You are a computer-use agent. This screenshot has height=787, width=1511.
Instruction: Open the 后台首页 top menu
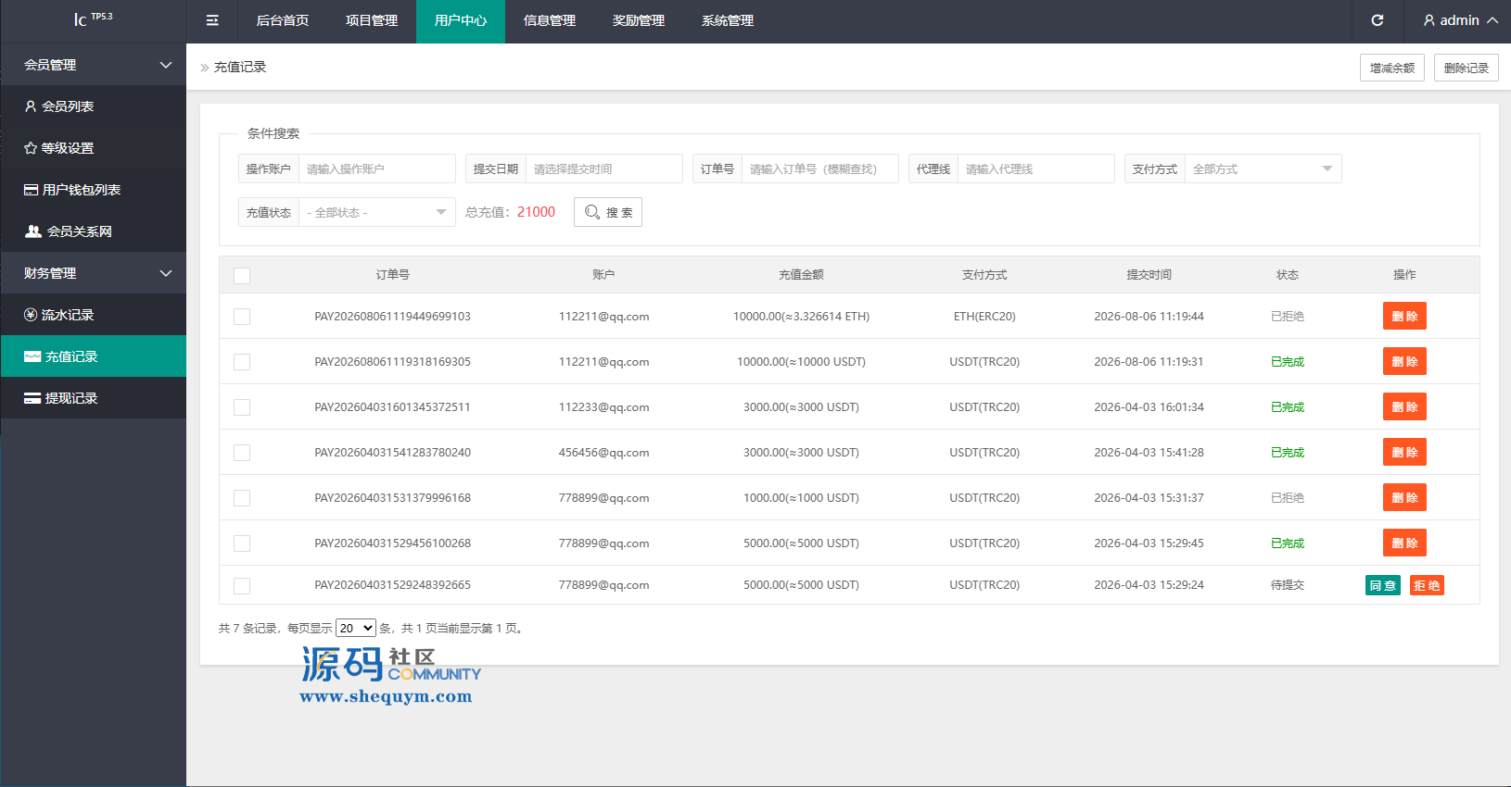pos(283,21)
